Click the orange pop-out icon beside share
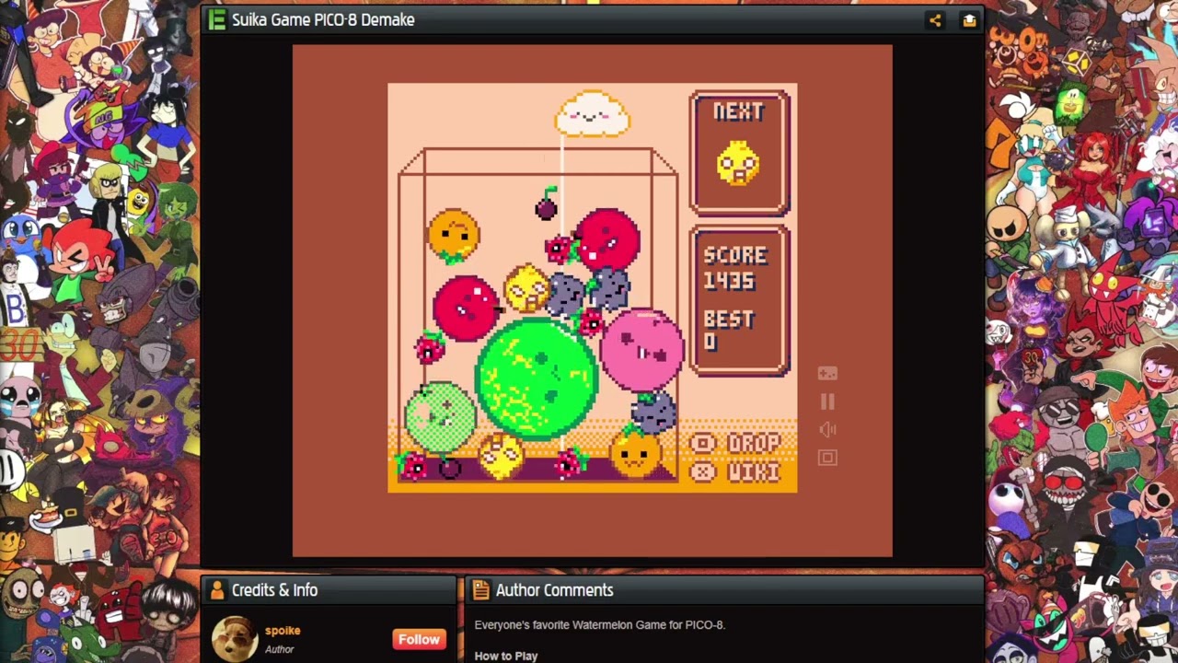1178x663 pixels. point(969,19)
